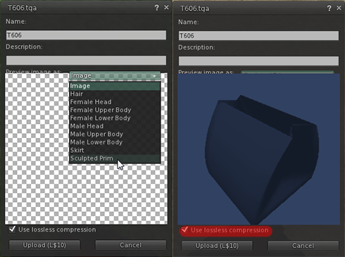The height and width of the screenshot is (257, 345).
Task: Cancel the right upload dialog
Action: coord(303,246)
